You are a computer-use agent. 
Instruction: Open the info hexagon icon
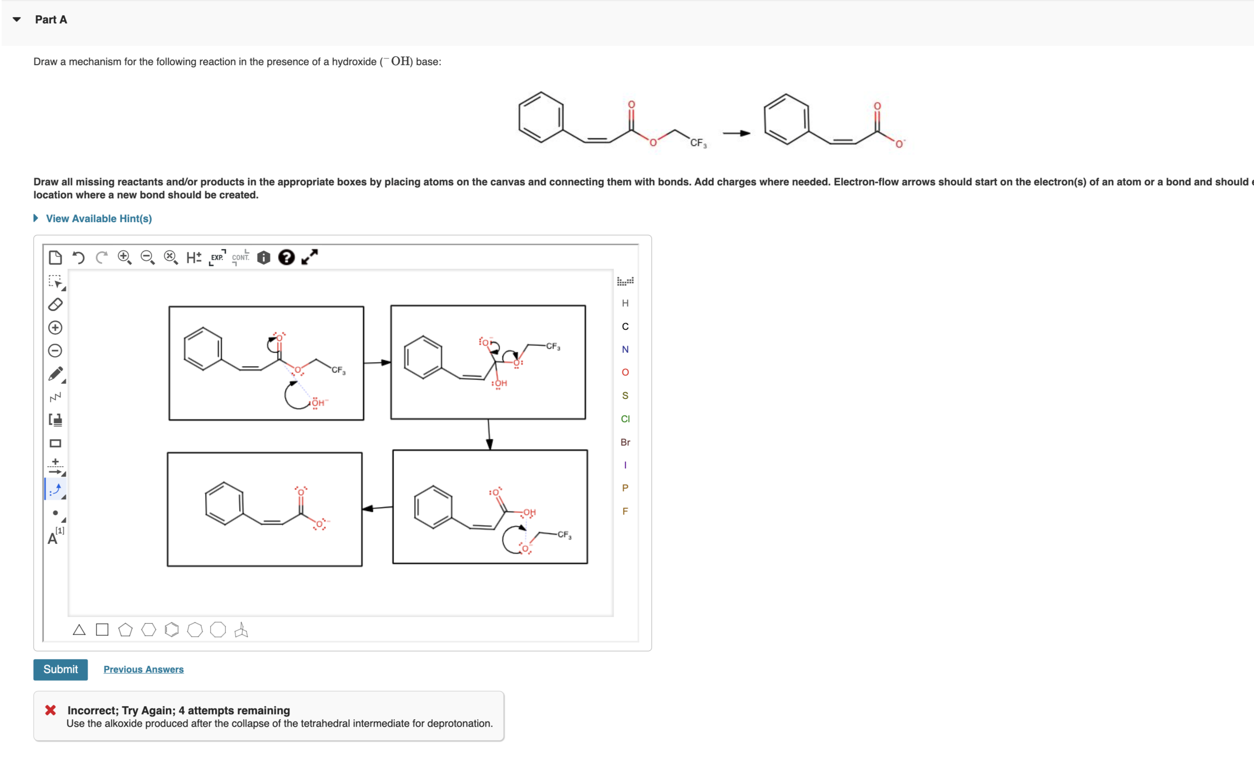[263, 258]
